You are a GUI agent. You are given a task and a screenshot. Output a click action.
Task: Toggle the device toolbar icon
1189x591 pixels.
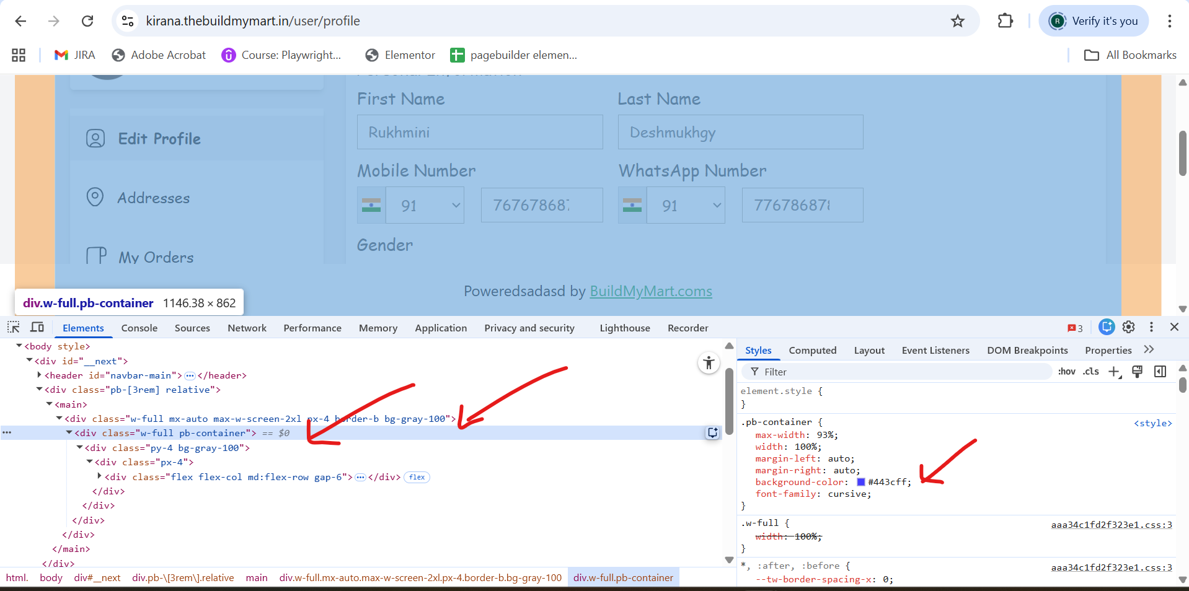[37, 327]
